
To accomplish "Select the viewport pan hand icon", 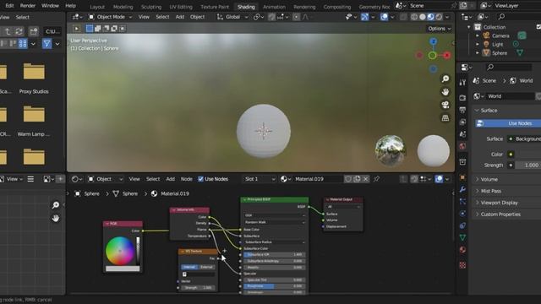I will pyautogui.click(x=445, y=92).
